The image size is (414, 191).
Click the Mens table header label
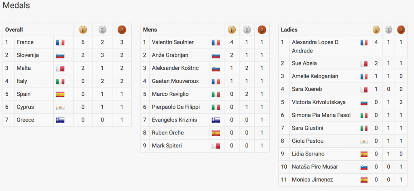150,29
